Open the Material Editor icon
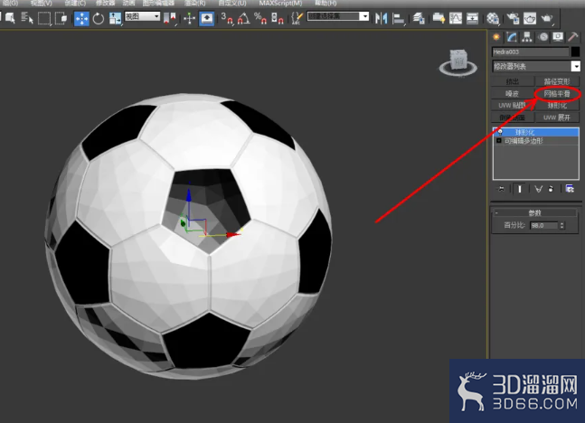The height and width of the screenshot is (423, 585). [x=493, y=18]
